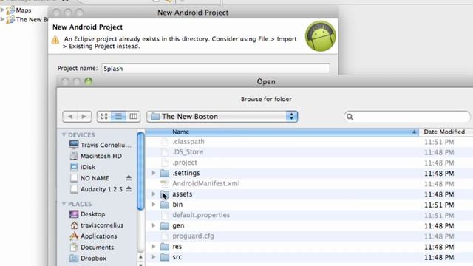Image resolution: width=473 pixels, height=266 pixels.
Task: Click the .DS_Store file row
Action: click(309, 152)
